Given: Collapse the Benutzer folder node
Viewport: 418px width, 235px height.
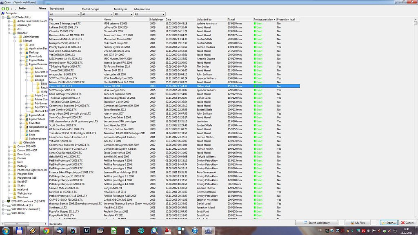Looking at the screenshot, I should tap(9, 33).
